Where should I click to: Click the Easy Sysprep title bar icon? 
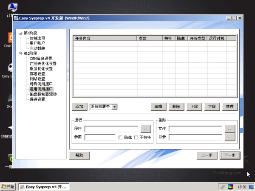[16, 18]
